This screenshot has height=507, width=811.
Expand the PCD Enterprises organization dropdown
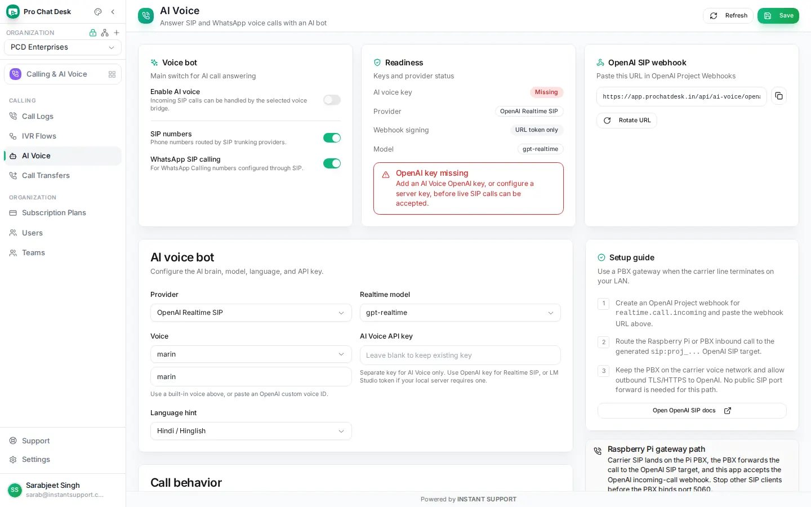click(63, 47)
